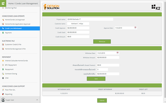
Task: Collapse the withdraw form panel chevron
Action: click(x=159, y=48)
